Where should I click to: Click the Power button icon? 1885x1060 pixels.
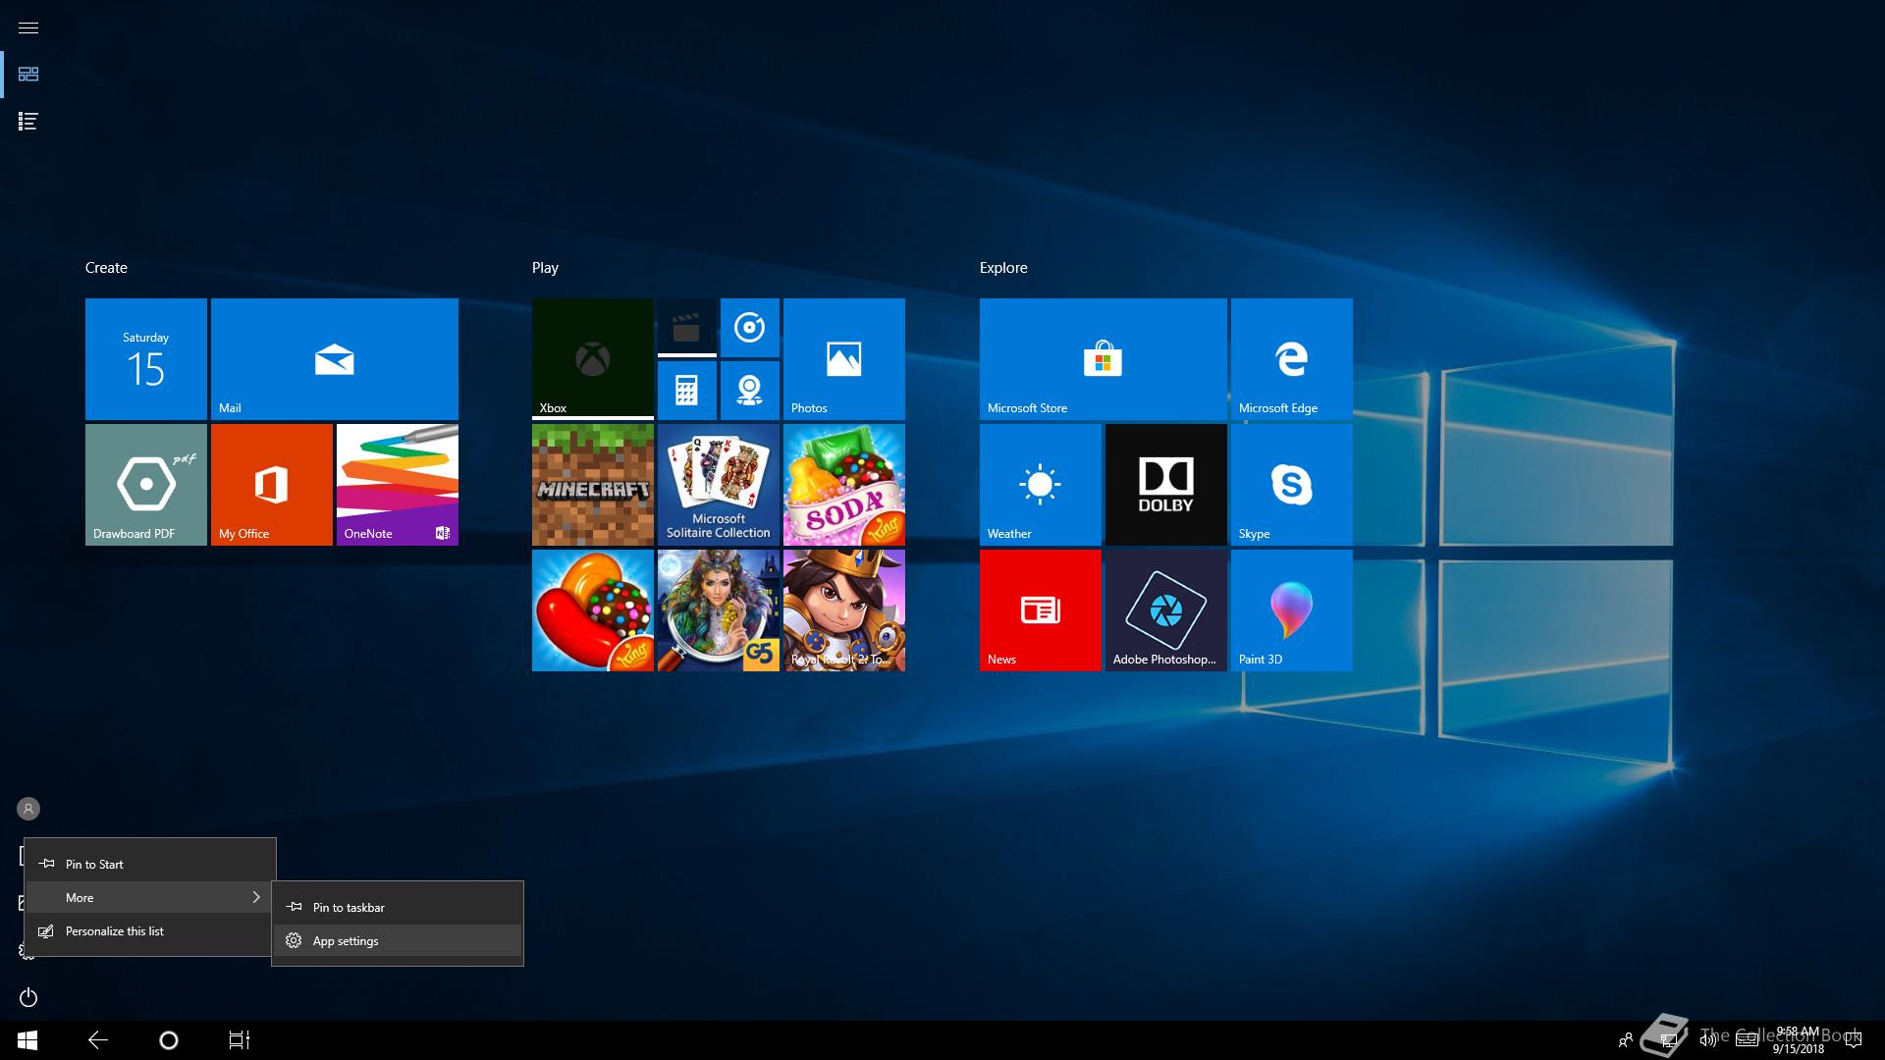click(28, 997)
